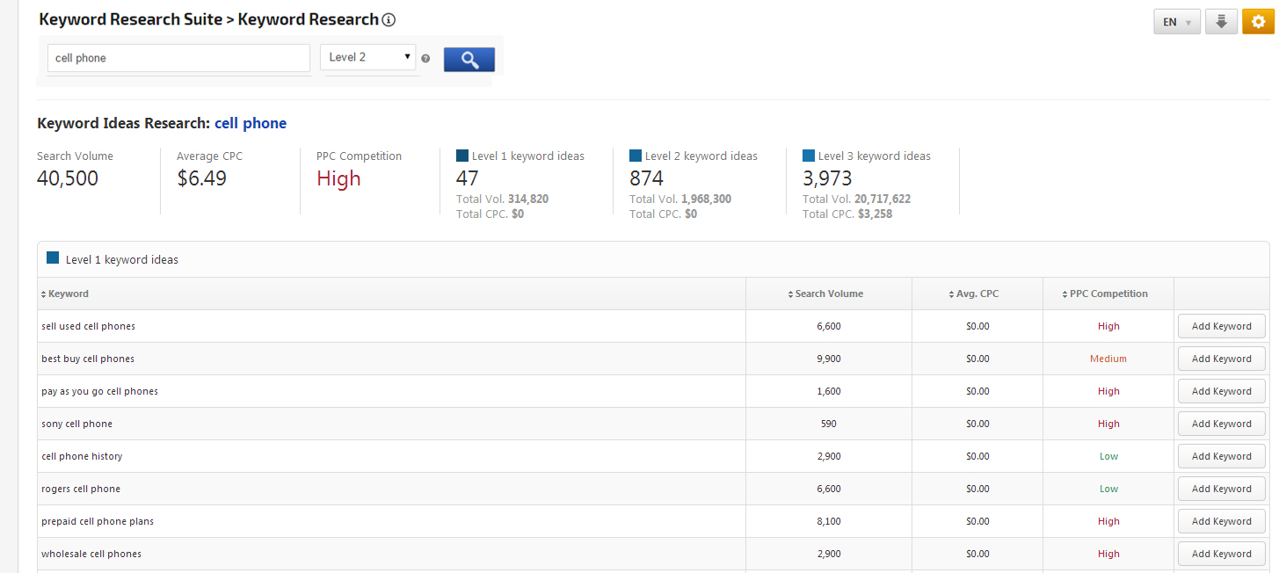Add keyword for cell phone history
The width and height of the screenshot is (1286, 573).
(1221, 456)
